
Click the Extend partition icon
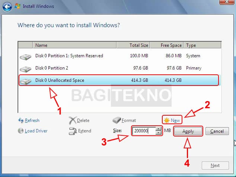coord(73,131)
